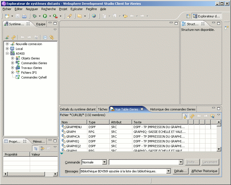The image size is (231, 185).
Task: Click the Invite... button
Action: [x=192, y=162]
